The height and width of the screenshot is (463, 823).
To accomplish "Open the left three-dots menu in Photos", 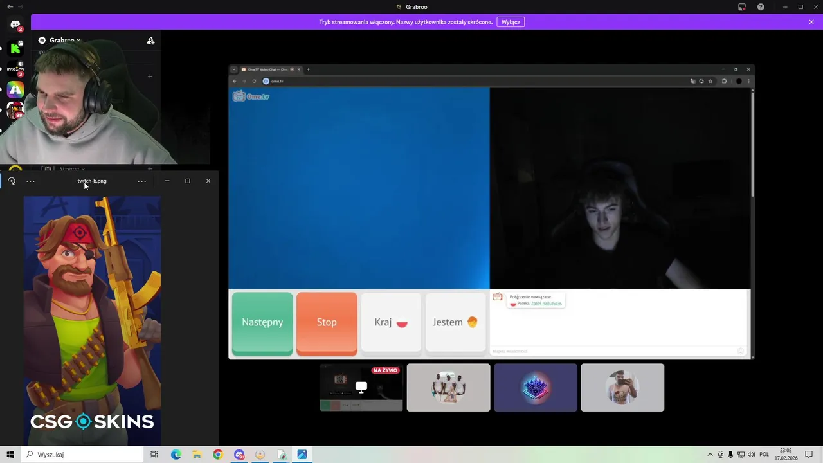I will pyautogui.click(x=30, y=181).
